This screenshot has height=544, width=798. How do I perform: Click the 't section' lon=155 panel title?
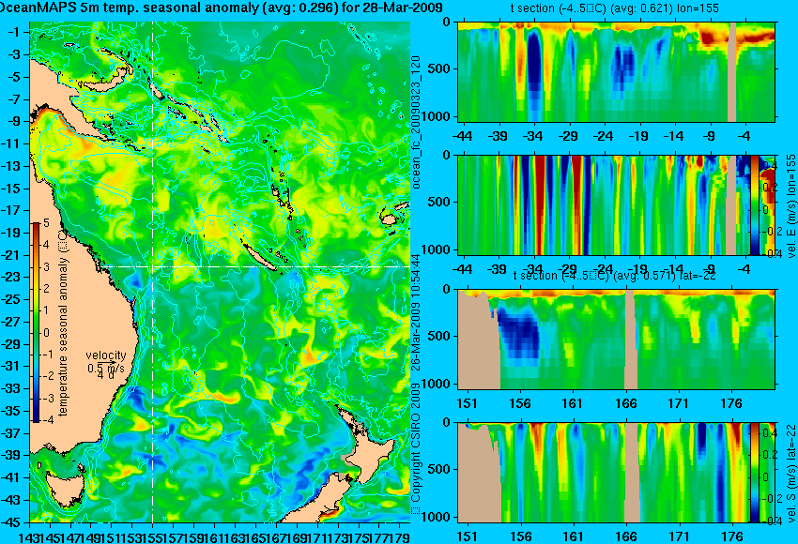click(x=615, y=8)
